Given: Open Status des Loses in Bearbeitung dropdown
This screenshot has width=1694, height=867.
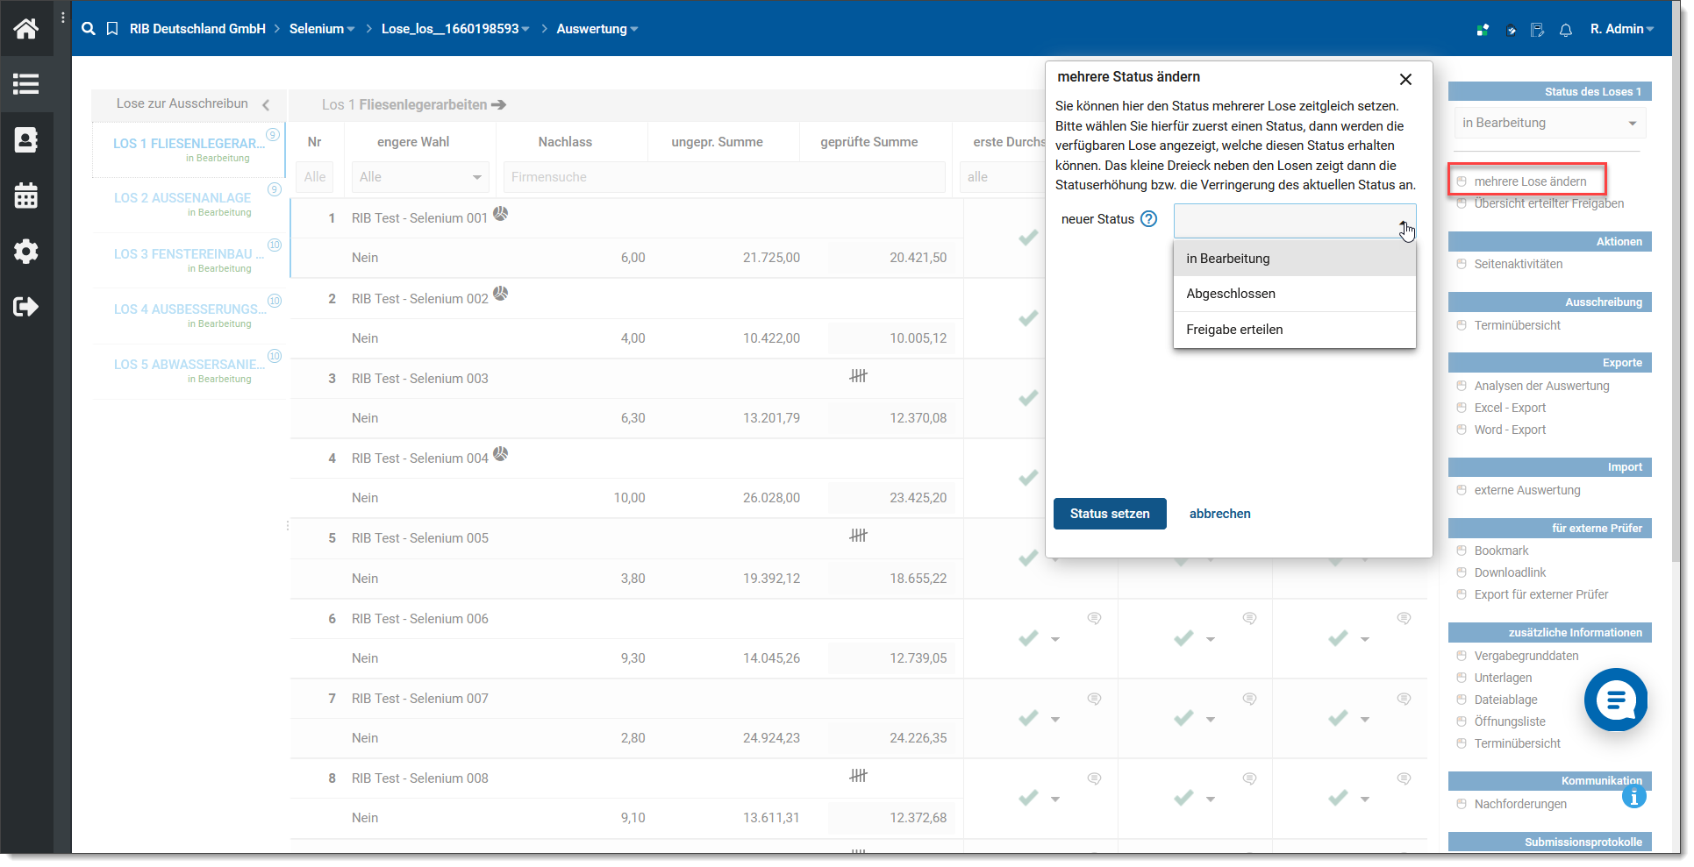Looking at the screenshot, I should 1550,123.
